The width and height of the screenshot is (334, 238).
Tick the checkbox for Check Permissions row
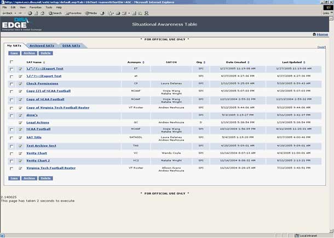click(12, 84)
